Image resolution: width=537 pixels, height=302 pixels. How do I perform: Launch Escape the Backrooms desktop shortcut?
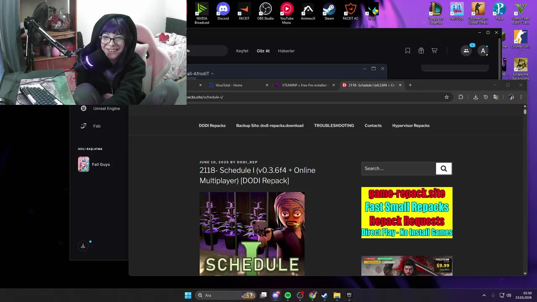pos(521,69)
